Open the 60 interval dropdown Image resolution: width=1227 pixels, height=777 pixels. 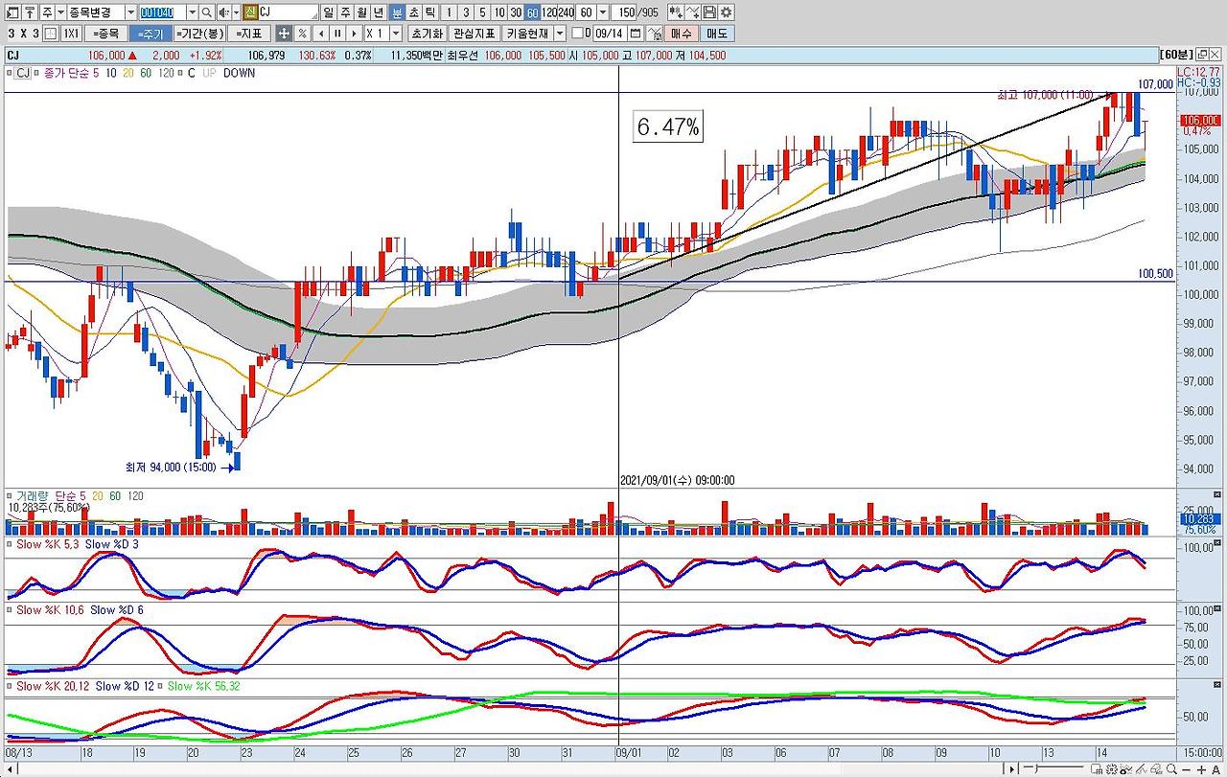click(601, 12)
